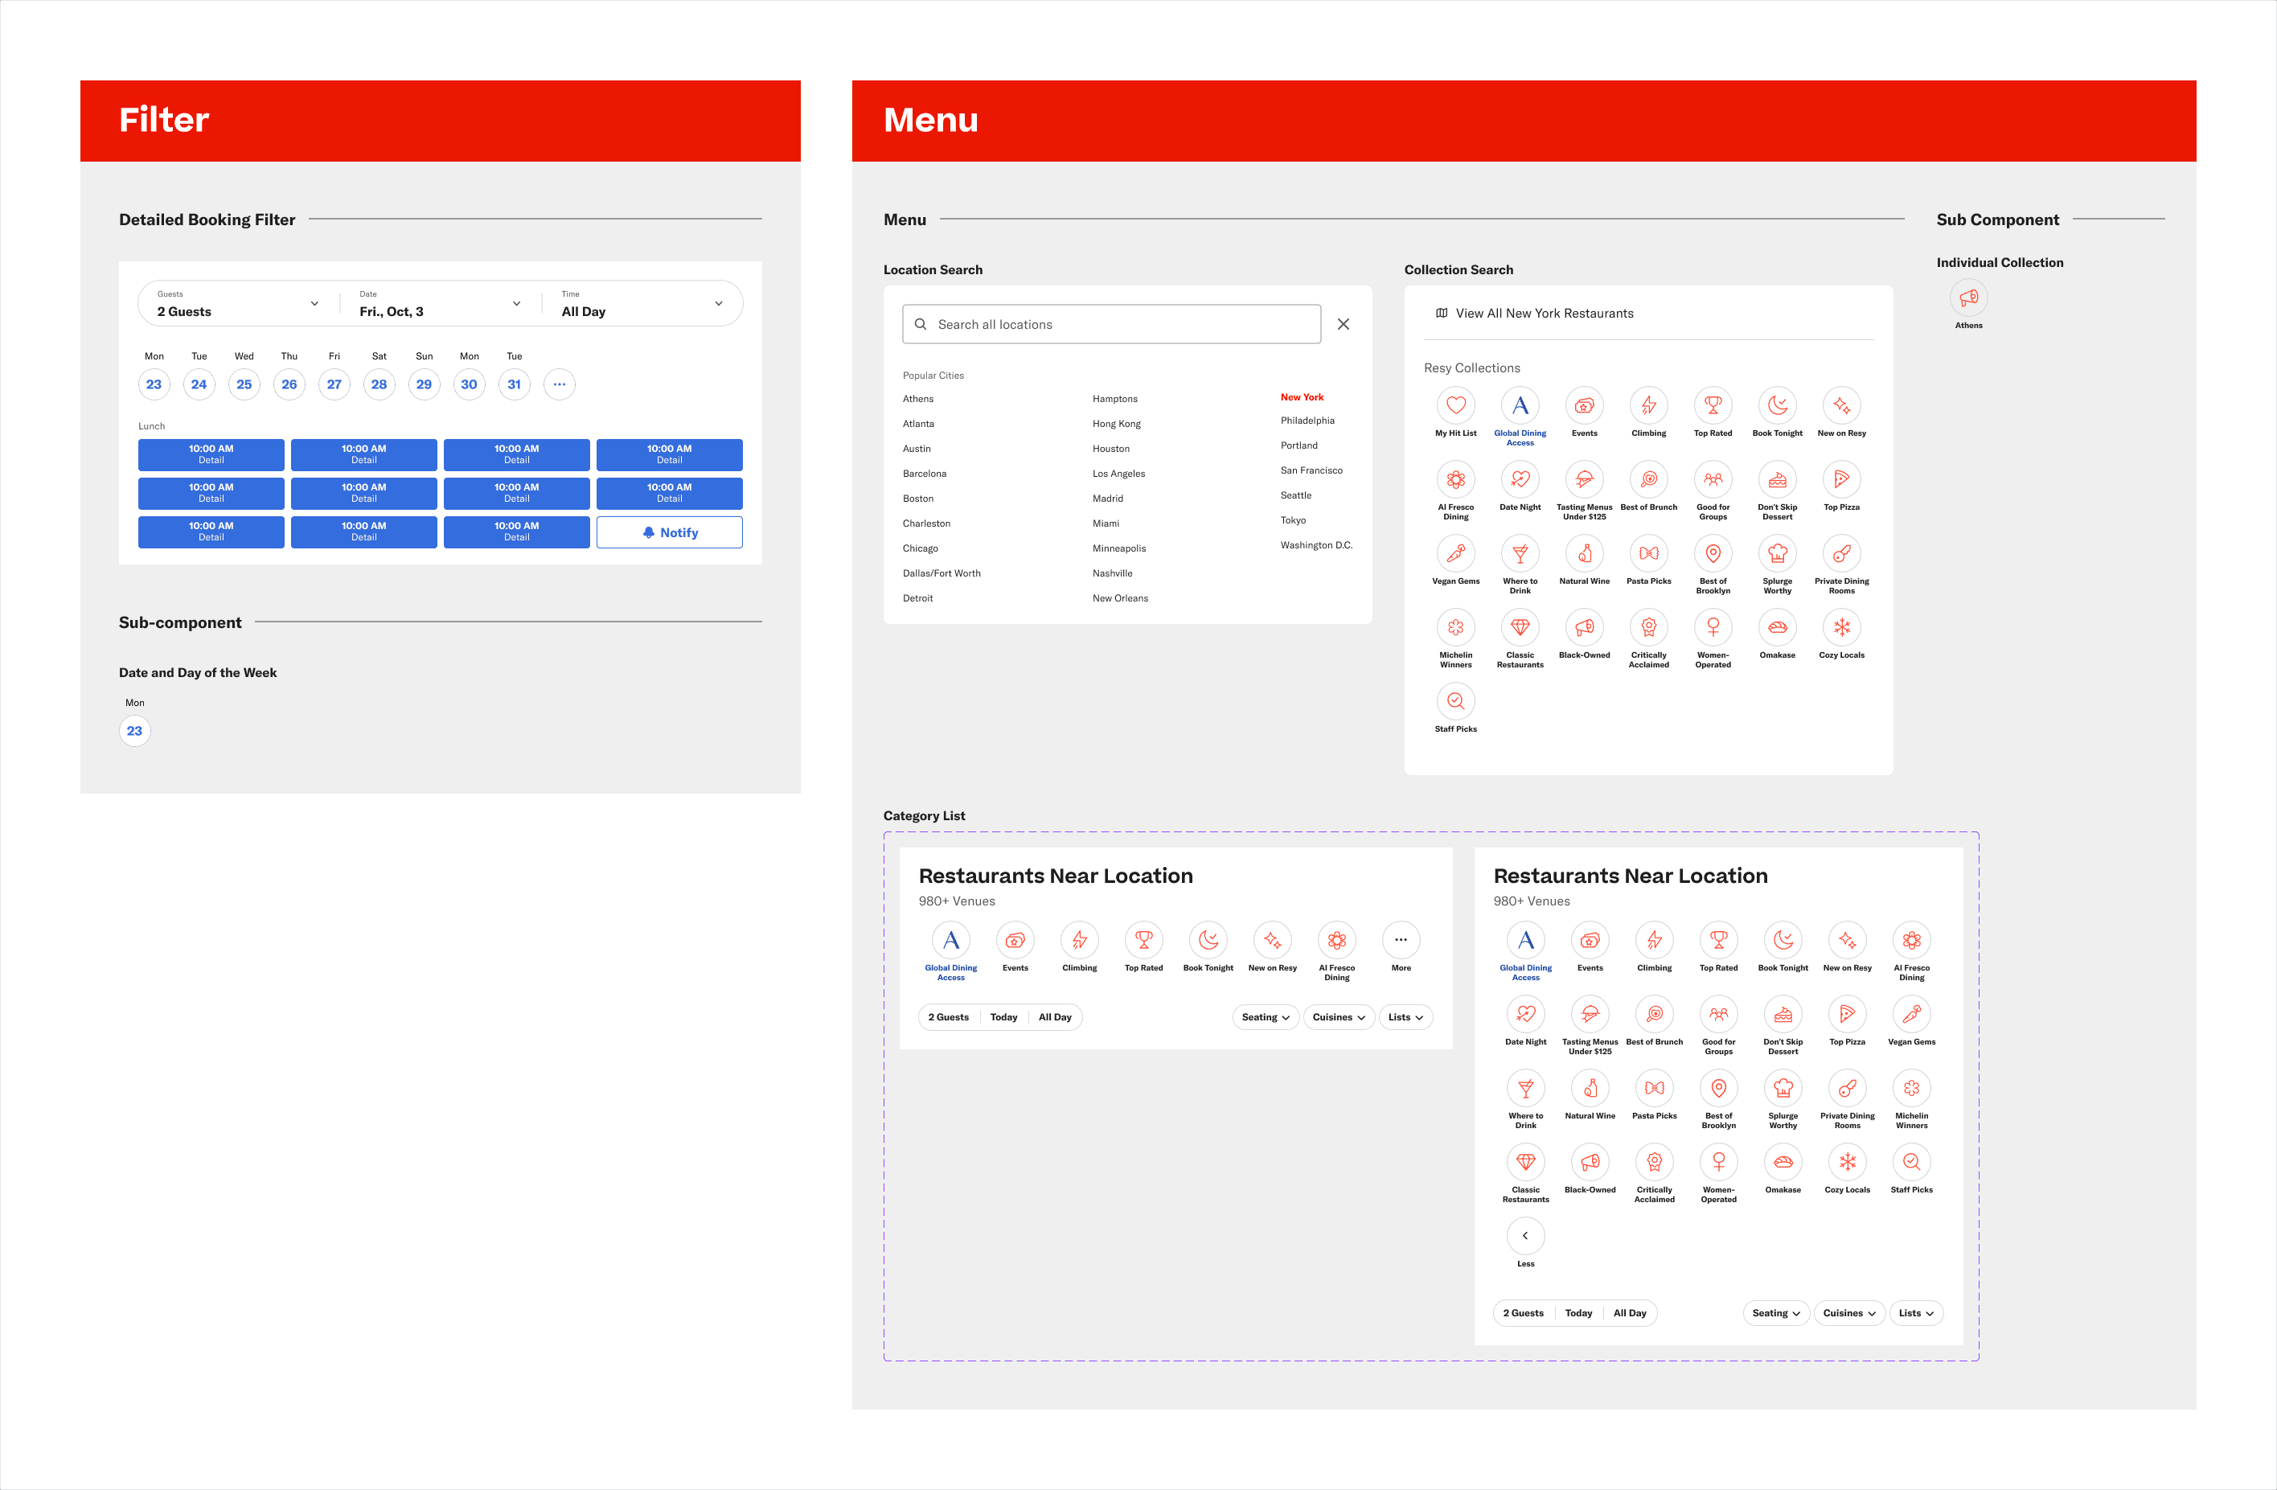Expand the Guests dropdown showing 2 Guests

tap(237, 304)
